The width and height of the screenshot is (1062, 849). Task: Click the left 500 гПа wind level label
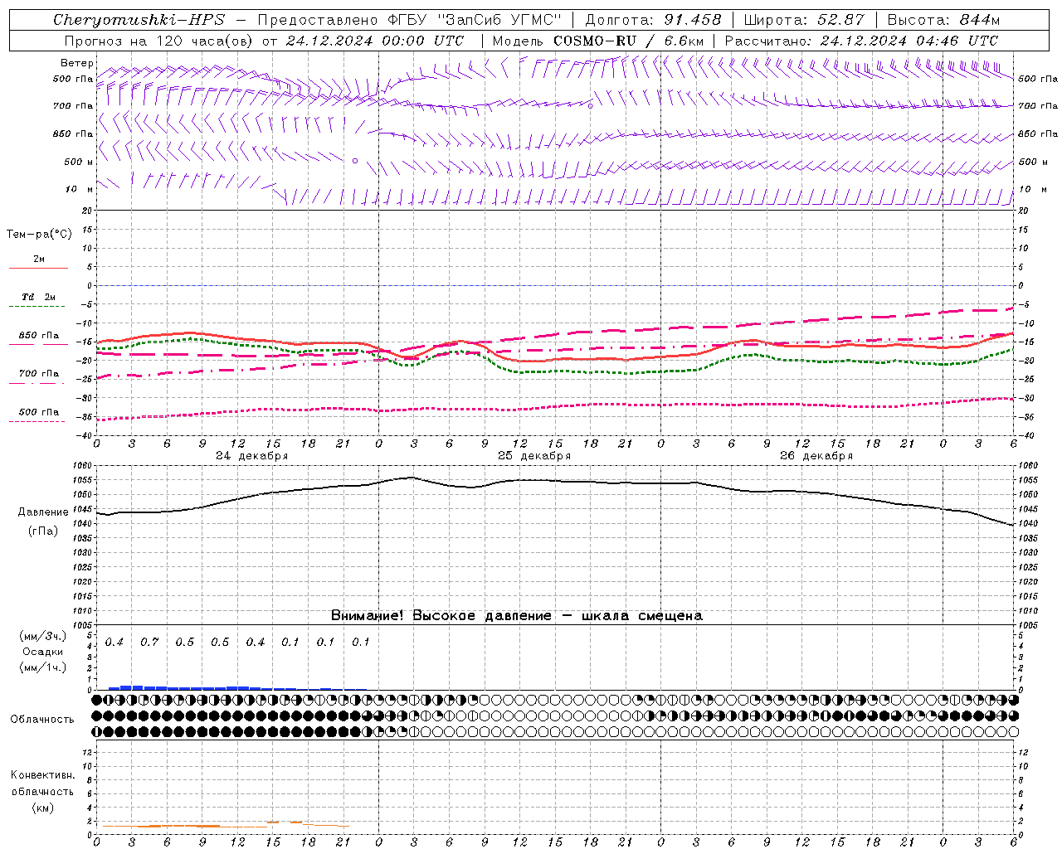coord(73,80)
